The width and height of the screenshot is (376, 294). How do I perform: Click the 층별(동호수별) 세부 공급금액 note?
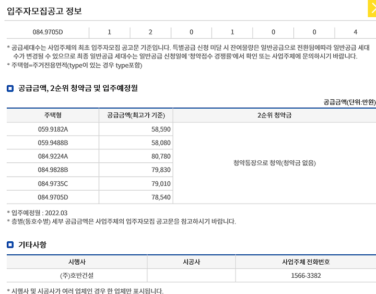click(x=121, y=221)
